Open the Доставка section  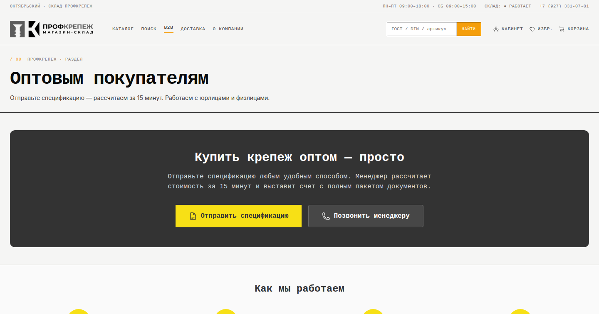(193, 29)
